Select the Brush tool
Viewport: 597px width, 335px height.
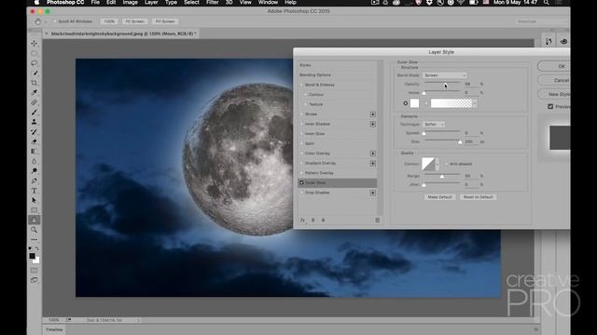pyautogui.click(x=35, y=112)
